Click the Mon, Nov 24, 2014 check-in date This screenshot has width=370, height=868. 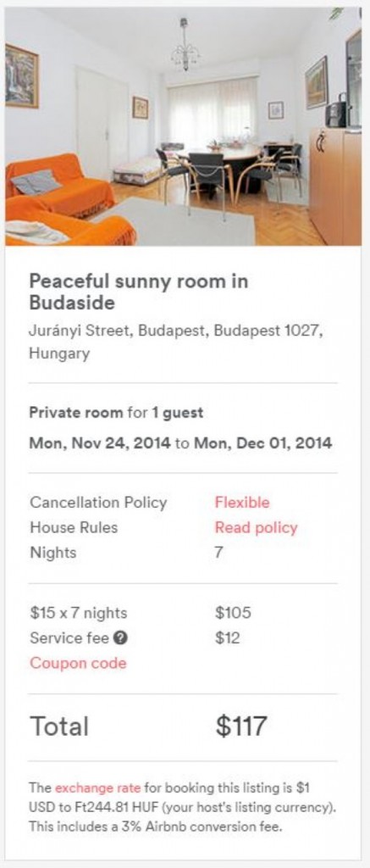pos(100,442)
